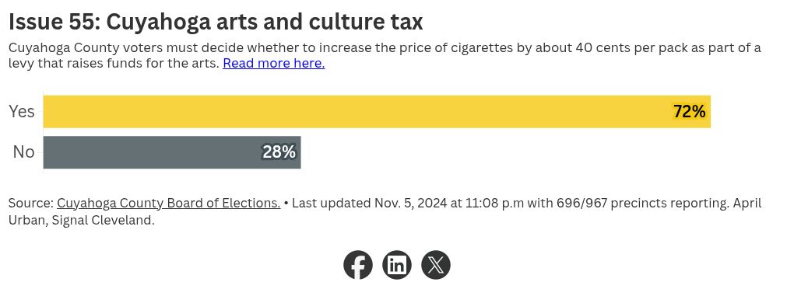The height and width of the screenshot is (296, 794).
Task: Click the Issue 55 chart headline
Action: (x=216, y=23)
